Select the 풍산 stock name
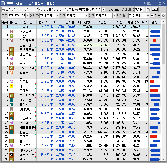This screenshot has width=167, height=163. (x=23, y=159)
